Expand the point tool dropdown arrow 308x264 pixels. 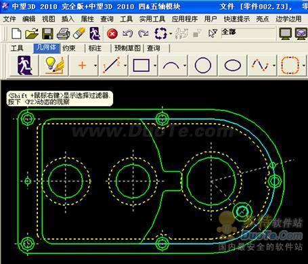point(95,66)
